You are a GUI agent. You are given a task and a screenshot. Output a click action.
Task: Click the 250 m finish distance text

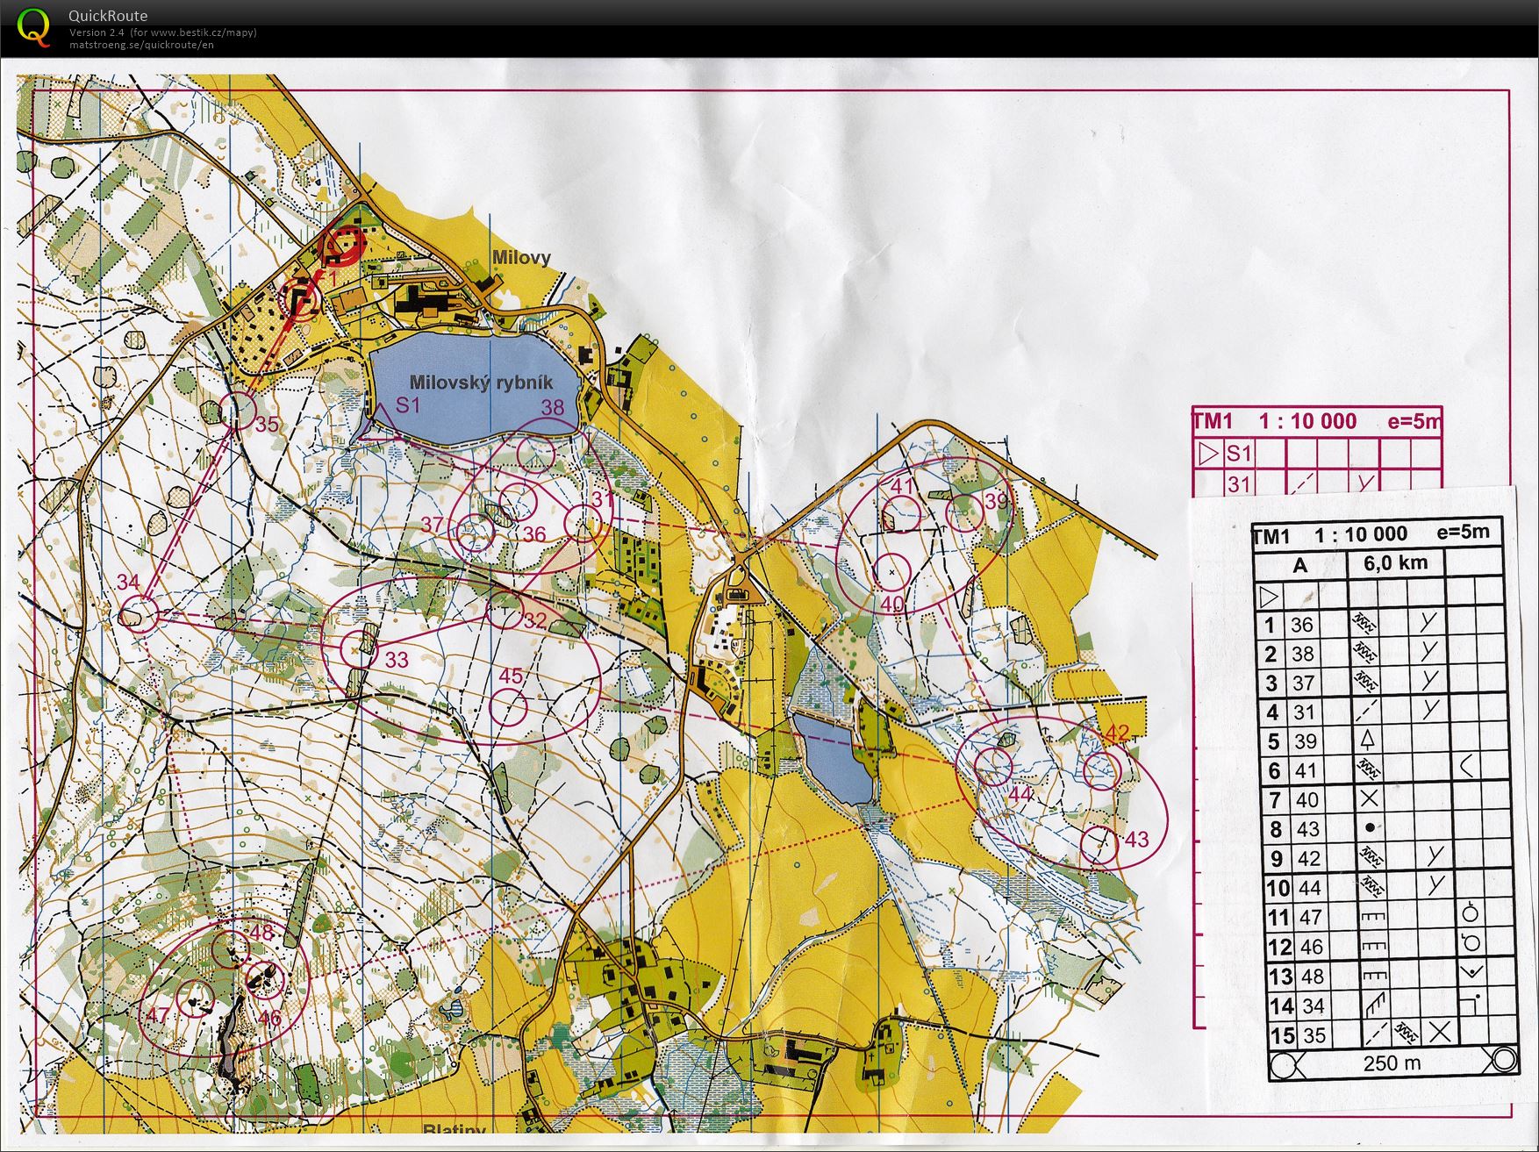coord(1391,1063)
